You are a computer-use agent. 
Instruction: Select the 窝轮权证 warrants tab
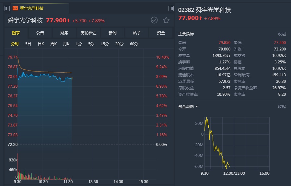click(x=88, y=33)
